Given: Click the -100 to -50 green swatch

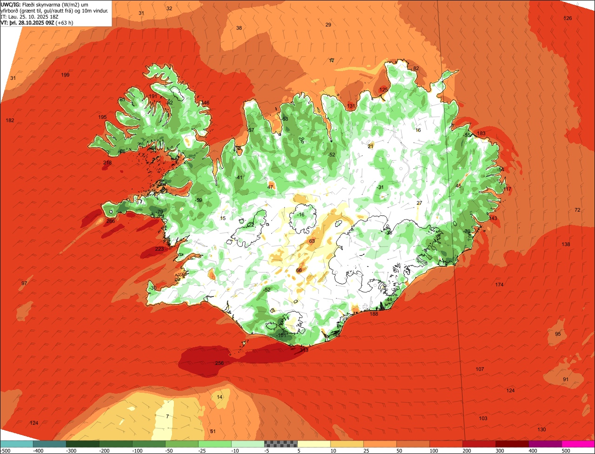Looking at the screenshot, I should (149, 444).
